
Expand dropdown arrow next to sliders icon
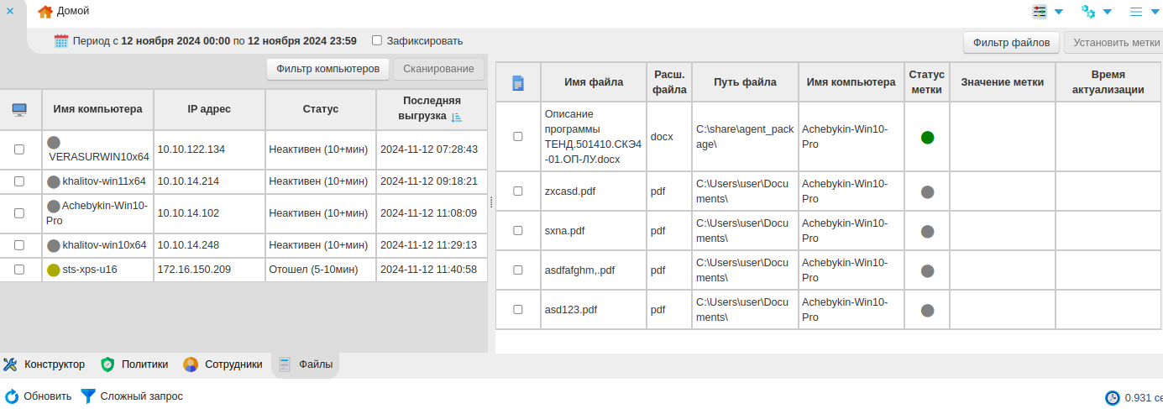[1059, 12]
